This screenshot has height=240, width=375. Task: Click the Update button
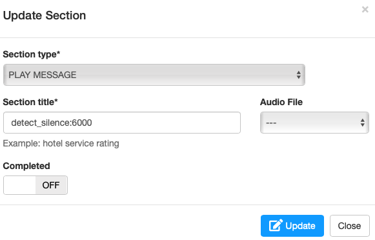coord(292,226)
